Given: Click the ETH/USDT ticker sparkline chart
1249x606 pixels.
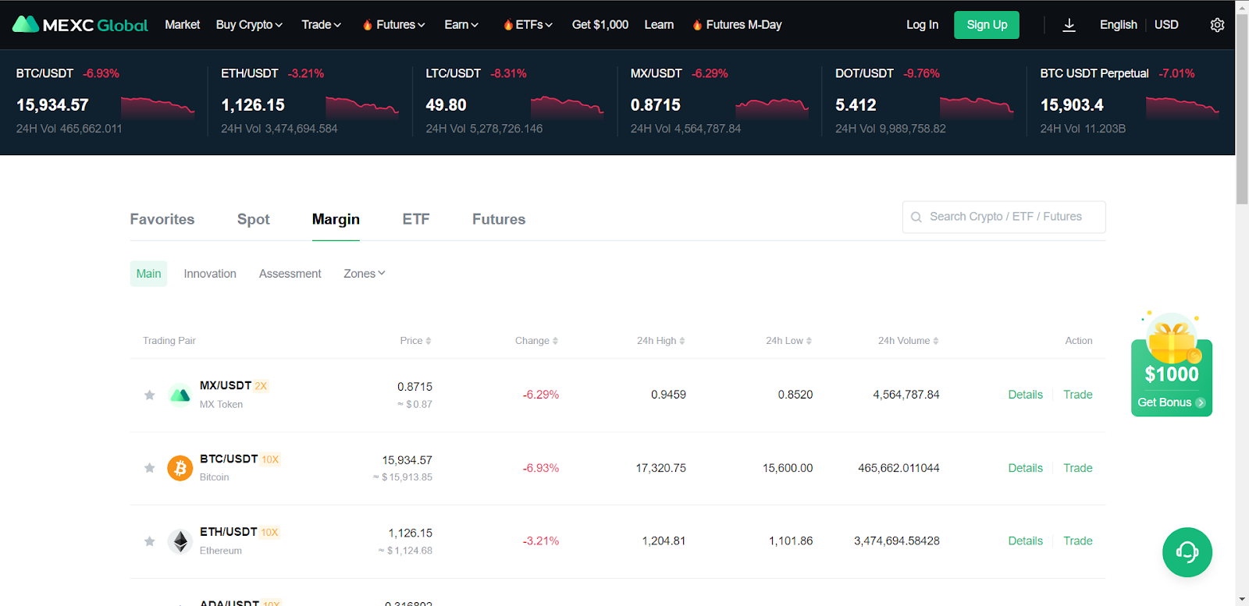Looking at the screenshot, I should pos(362,107).
